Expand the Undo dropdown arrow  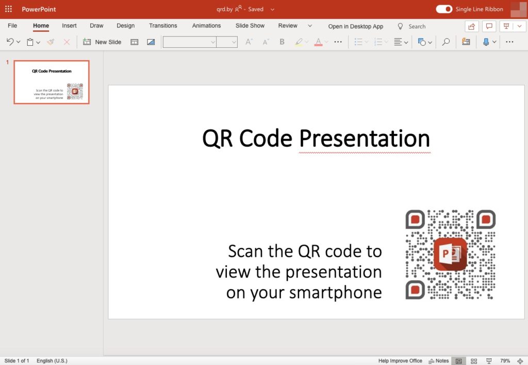coord(18,42)
